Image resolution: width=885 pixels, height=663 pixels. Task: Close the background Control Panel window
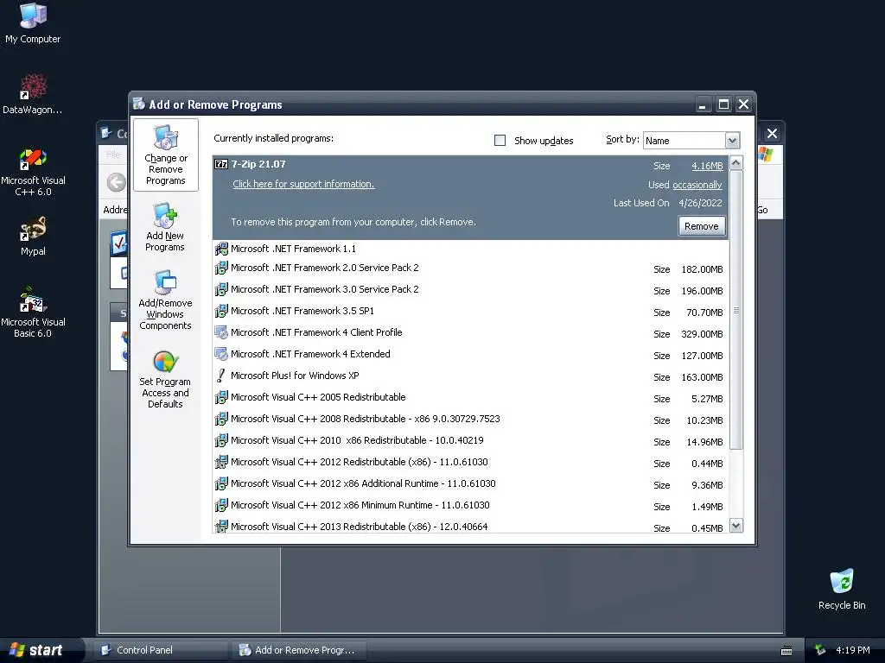click(772, 134)
